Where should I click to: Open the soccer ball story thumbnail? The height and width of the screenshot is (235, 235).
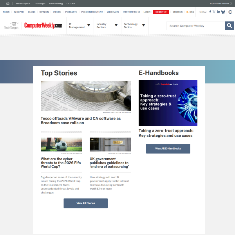(x=61, y=145)
